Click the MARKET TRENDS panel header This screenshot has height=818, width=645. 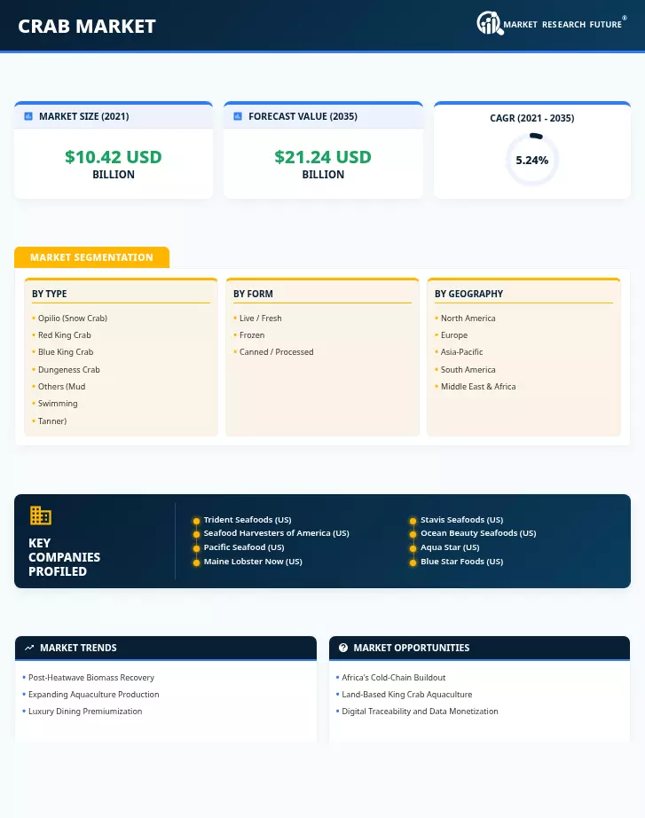[x=165, y=648]
